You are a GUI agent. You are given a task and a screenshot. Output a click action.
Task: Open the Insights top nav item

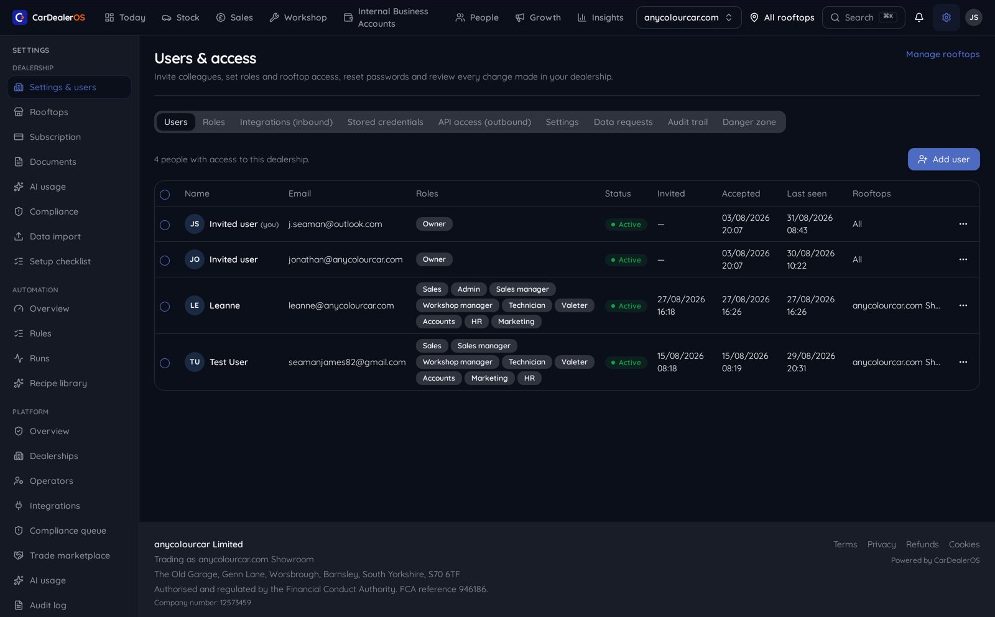pyautogui.click(x=600, y=17)
